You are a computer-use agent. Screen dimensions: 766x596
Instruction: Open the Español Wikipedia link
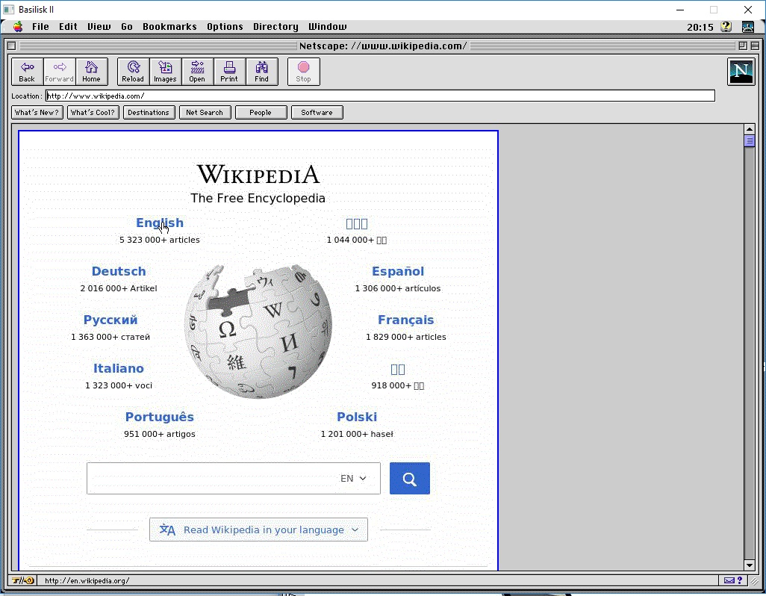coord(398,271)
